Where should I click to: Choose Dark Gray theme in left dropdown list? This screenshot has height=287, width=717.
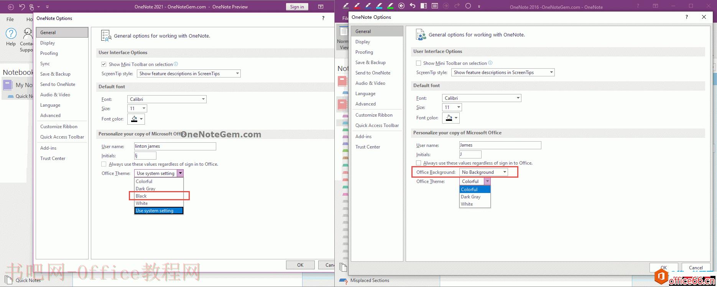159,188
